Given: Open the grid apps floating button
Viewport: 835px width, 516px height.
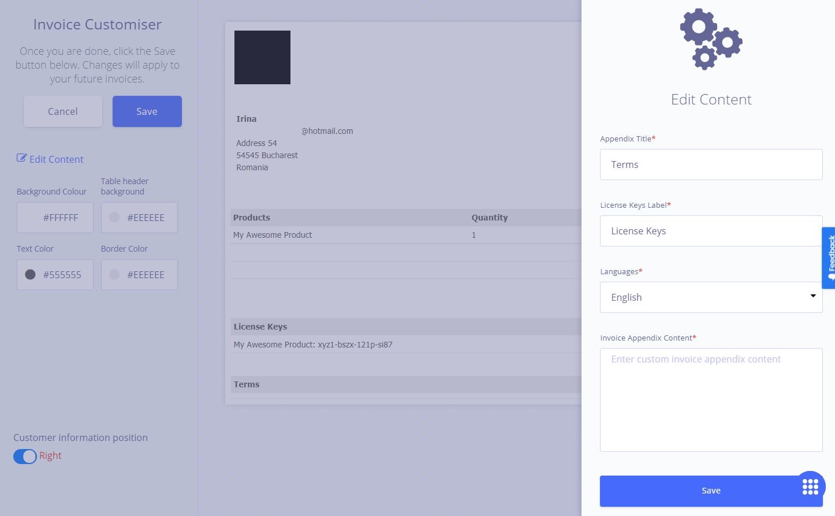Looking at the screenshot, I should point(810,487).
